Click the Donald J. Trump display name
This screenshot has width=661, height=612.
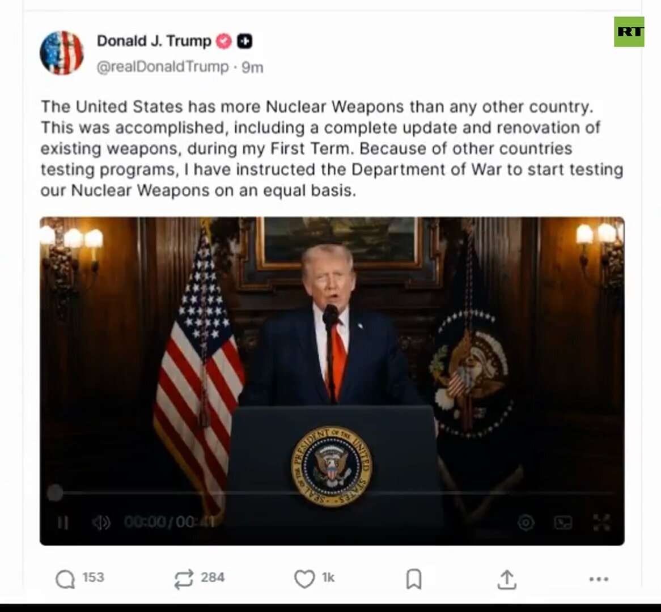coord(154,41)
